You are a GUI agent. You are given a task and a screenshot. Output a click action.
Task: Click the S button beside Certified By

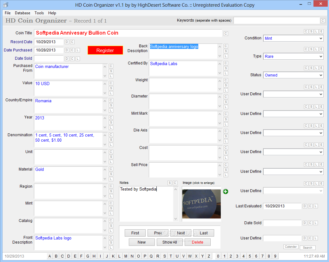226,68
